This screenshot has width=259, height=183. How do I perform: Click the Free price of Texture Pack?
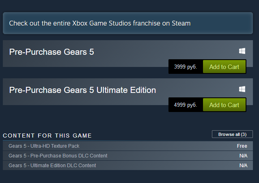242,146
